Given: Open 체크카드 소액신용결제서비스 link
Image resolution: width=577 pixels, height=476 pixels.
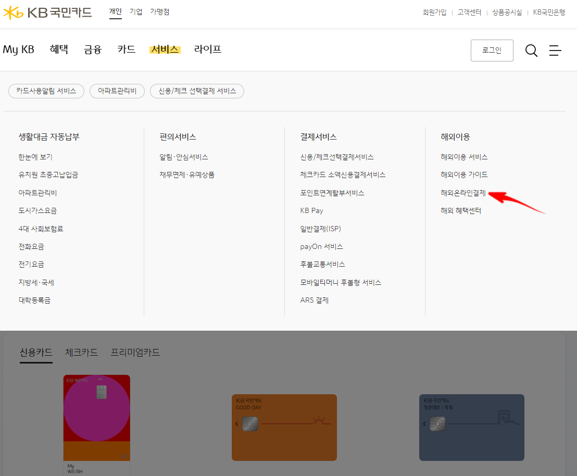Looking at the screenshot, I should [x=343, y=175].
